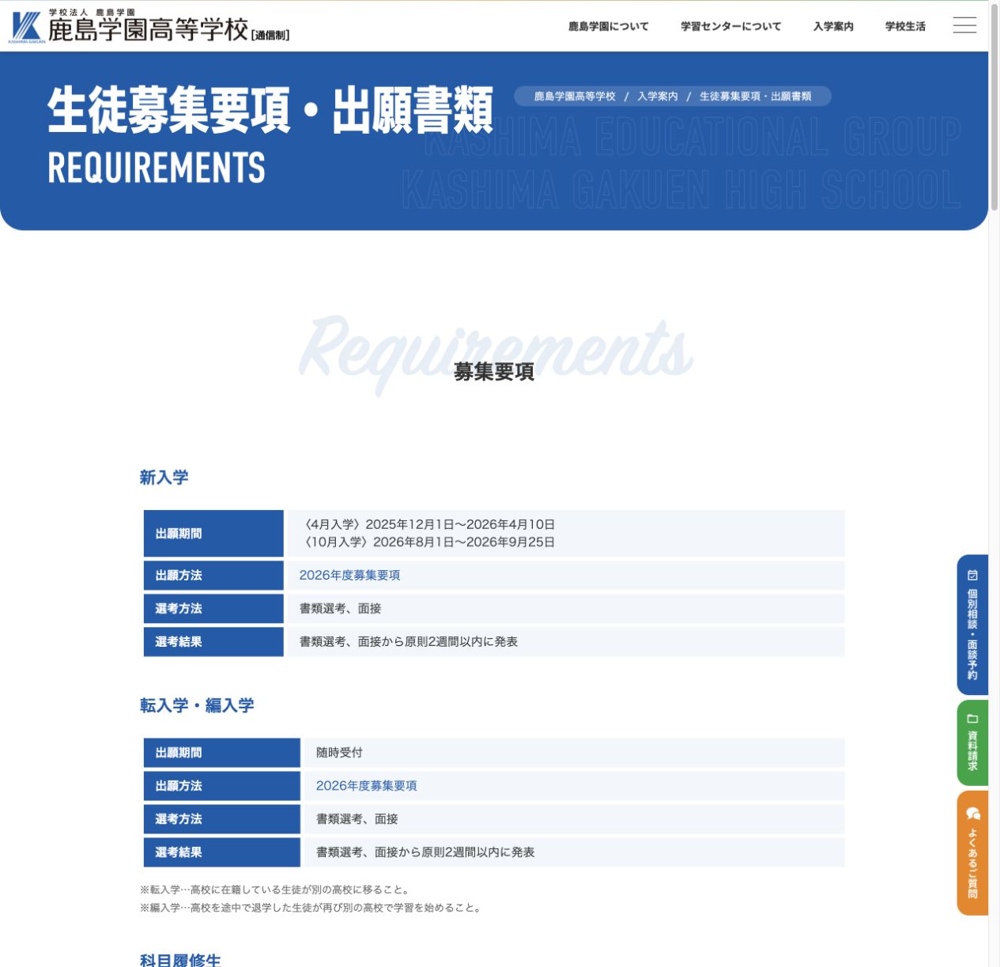Click 選考結果 header cell in 転入学 table
The height and width of the screenshot is (967, 1000).
[222, 852]
